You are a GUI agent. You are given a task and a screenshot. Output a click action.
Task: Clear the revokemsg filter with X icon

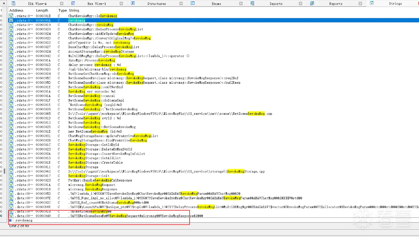(10, 221)
